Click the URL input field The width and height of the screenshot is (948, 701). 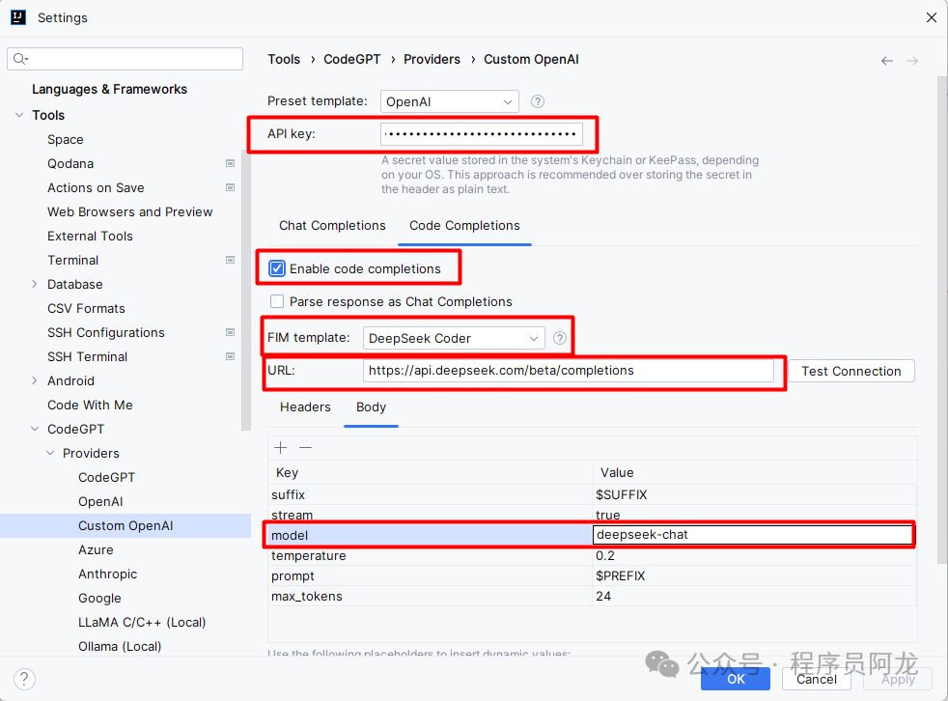[x=569, y=371]
